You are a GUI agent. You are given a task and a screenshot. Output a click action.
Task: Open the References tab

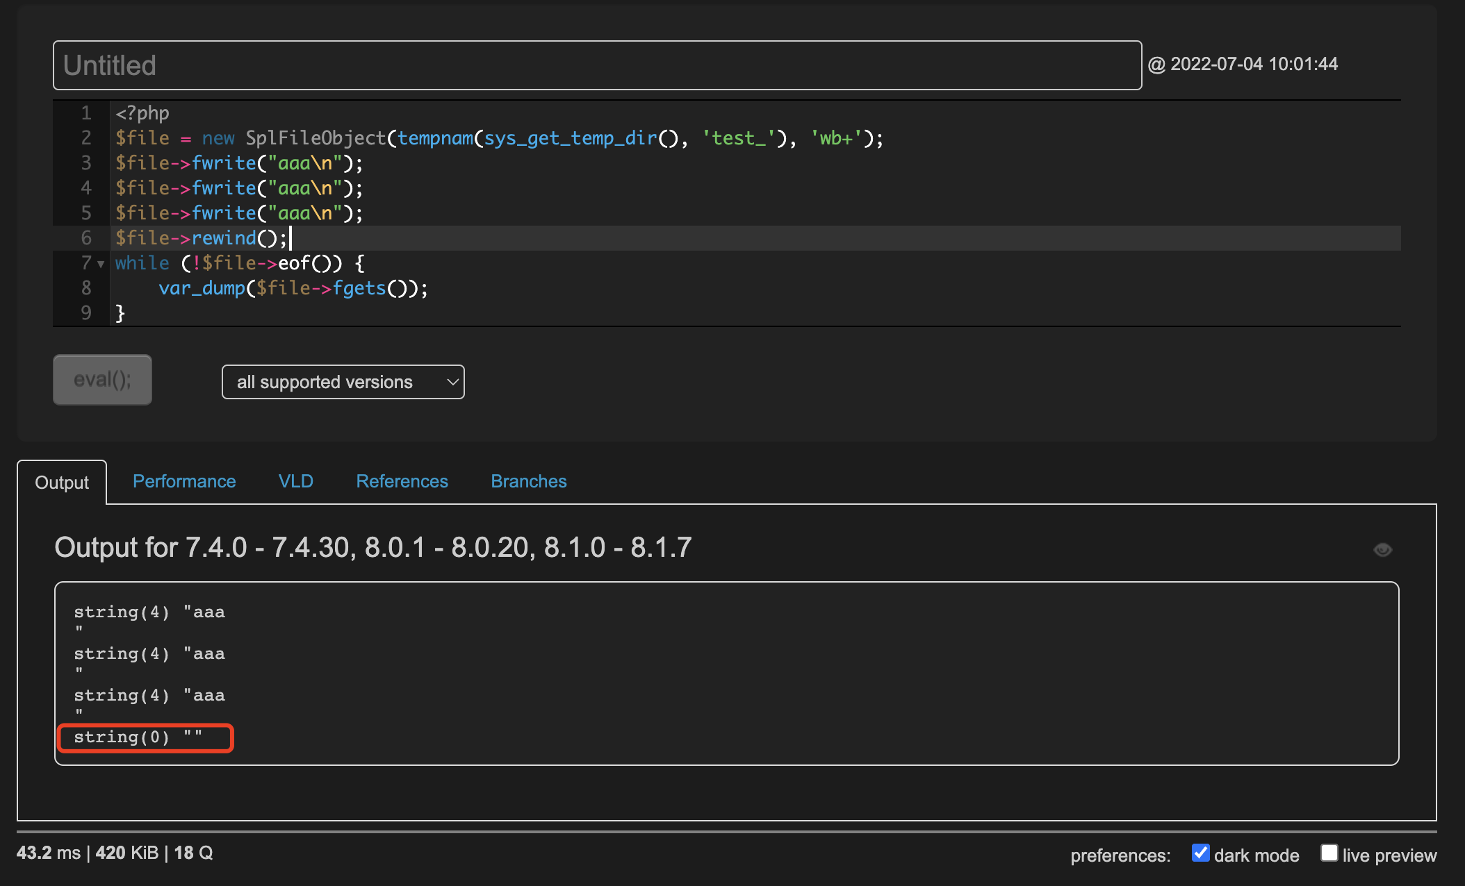click(x=402, y=481)
